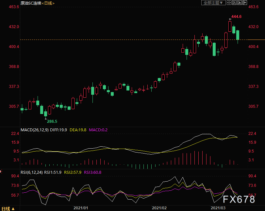265x211 pixels.
Task: Click the 2021/02 date label on time axis
Action: click(159, 208)
